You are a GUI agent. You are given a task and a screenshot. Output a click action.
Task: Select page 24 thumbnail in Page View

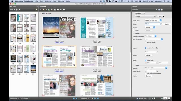click(x=33, y=69)
